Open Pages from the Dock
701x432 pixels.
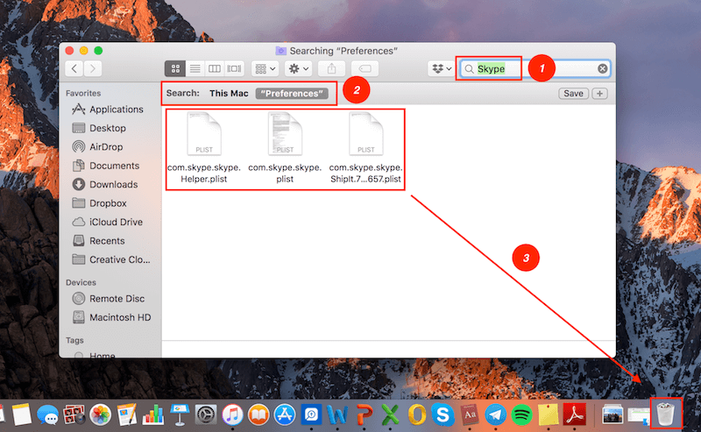127,415
